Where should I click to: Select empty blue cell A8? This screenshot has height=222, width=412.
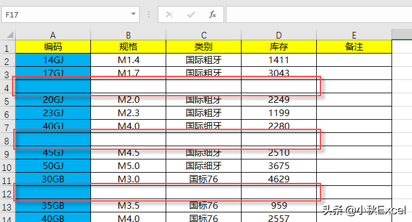[x=53, y=140]
